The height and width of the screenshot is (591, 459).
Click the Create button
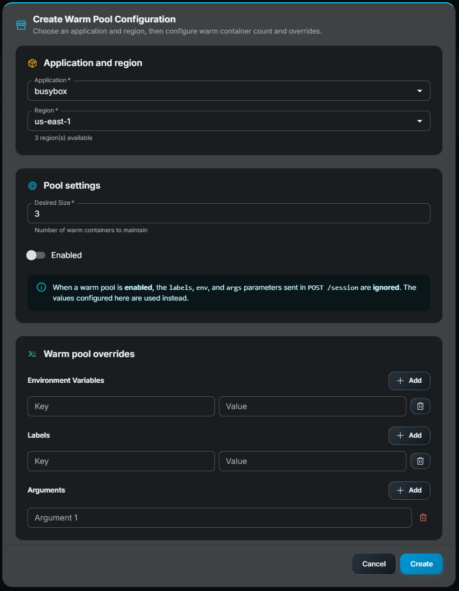[x=421, y=564]
